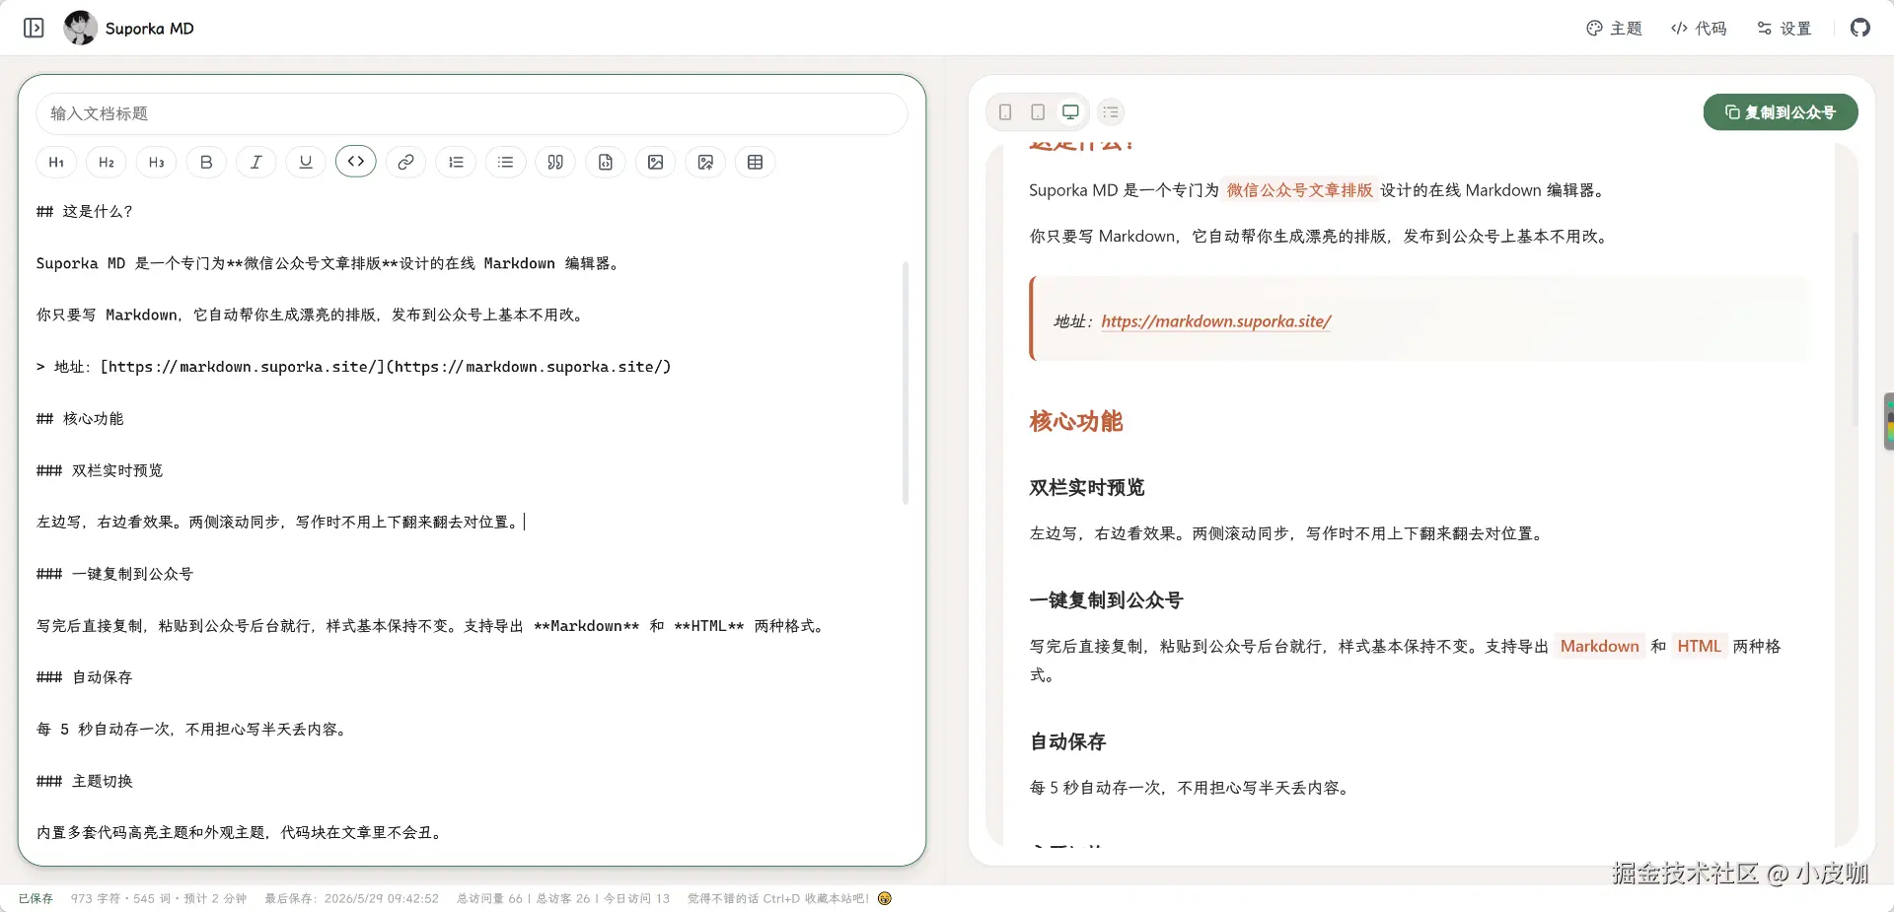The height and width of the screenshot is (912, 1894).
Task: Click the 已保存 status indicator
Action: tap(36, 899)
